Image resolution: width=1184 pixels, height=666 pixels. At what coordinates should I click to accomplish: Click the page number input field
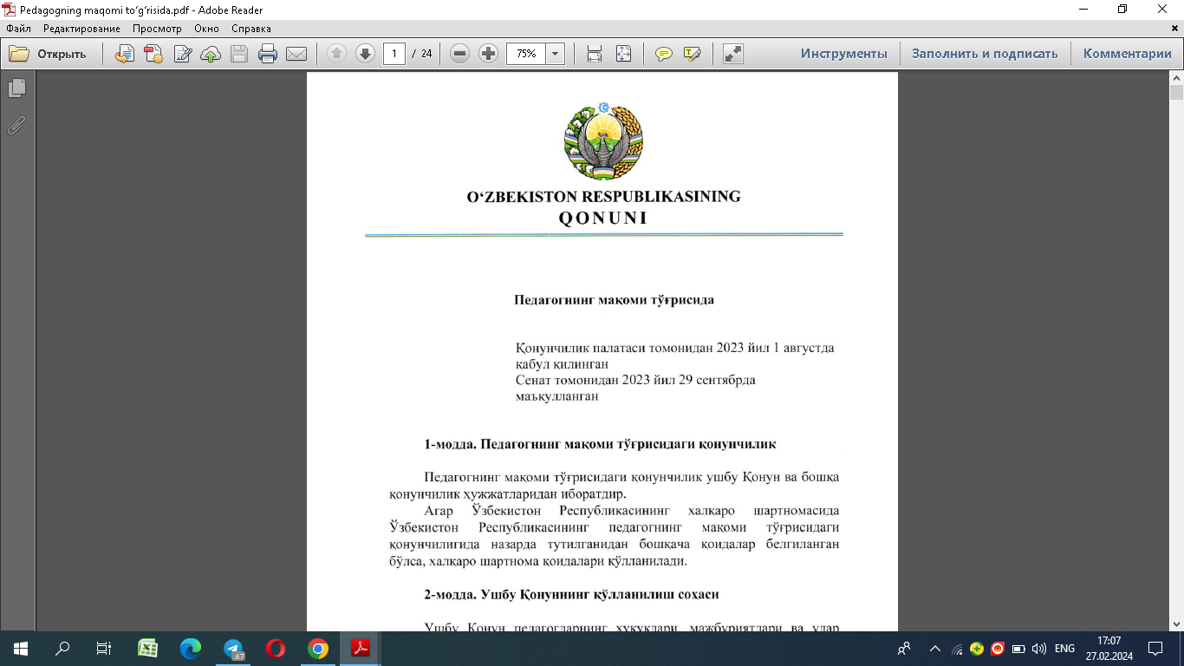pos(394,54)
